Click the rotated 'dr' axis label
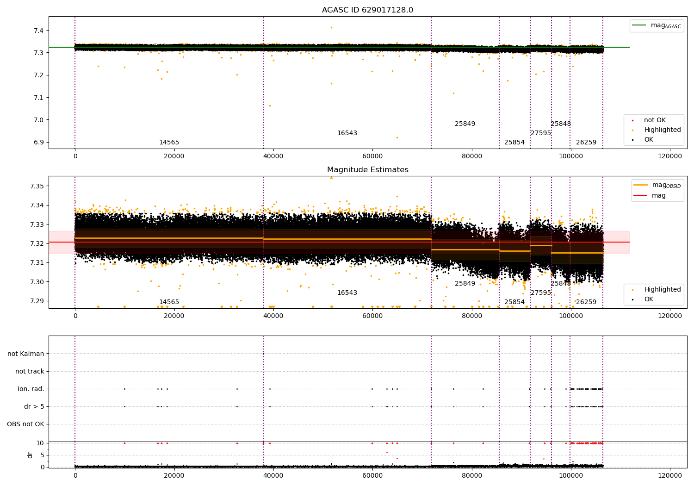The height and width of the screenshot is (486, 694). tap(30, 455)
